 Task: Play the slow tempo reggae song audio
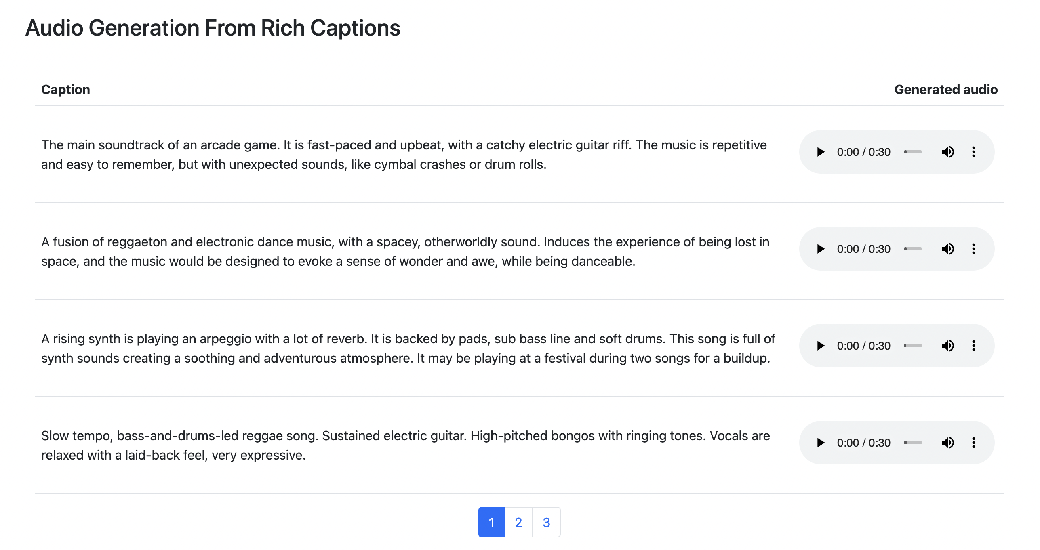point(821,443)
